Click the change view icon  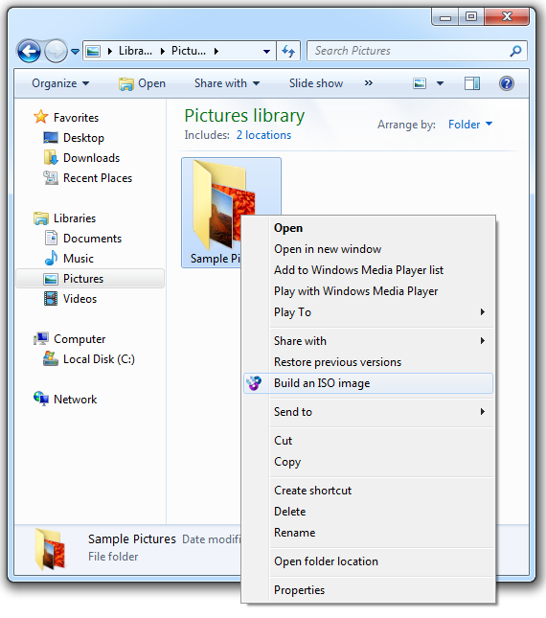click(x=420, y=83)
